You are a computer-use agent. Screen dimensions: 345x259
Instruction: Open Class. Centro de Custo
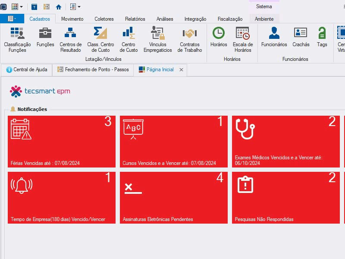(x=100, y=40)
